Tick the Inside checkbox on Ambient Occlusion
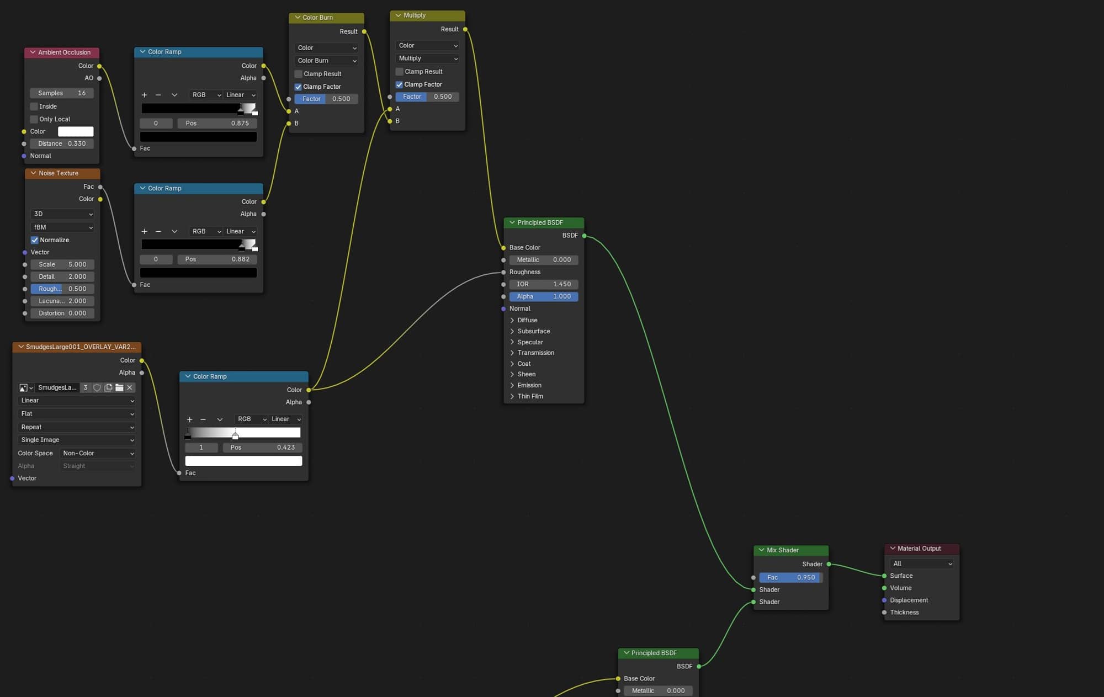1104x697 pixels. coord(34,107)
